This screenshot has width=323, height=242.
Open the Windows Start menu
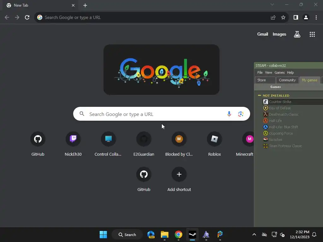point(103,234)
